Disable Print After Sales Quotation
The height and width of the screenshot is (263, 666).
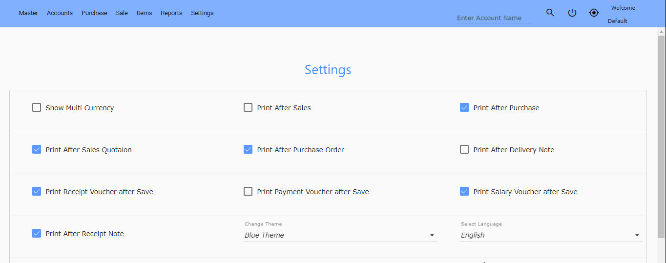[x=37, y=150]
